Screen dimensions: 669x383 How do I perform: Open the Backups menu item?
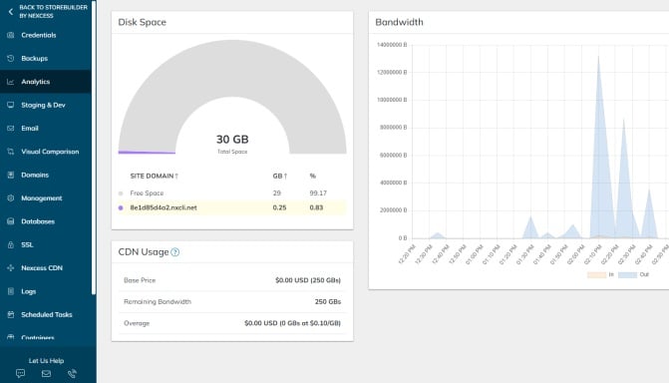point(46,58)
